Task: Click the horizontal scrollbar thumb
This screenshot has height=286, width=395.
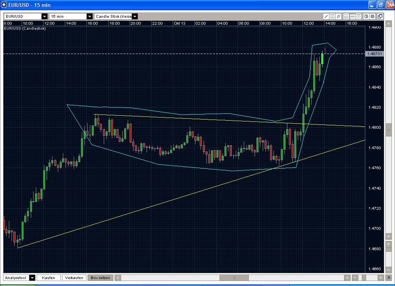Action: tap(234, 278)
